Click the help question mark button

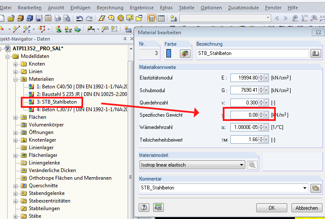(144, 208)
